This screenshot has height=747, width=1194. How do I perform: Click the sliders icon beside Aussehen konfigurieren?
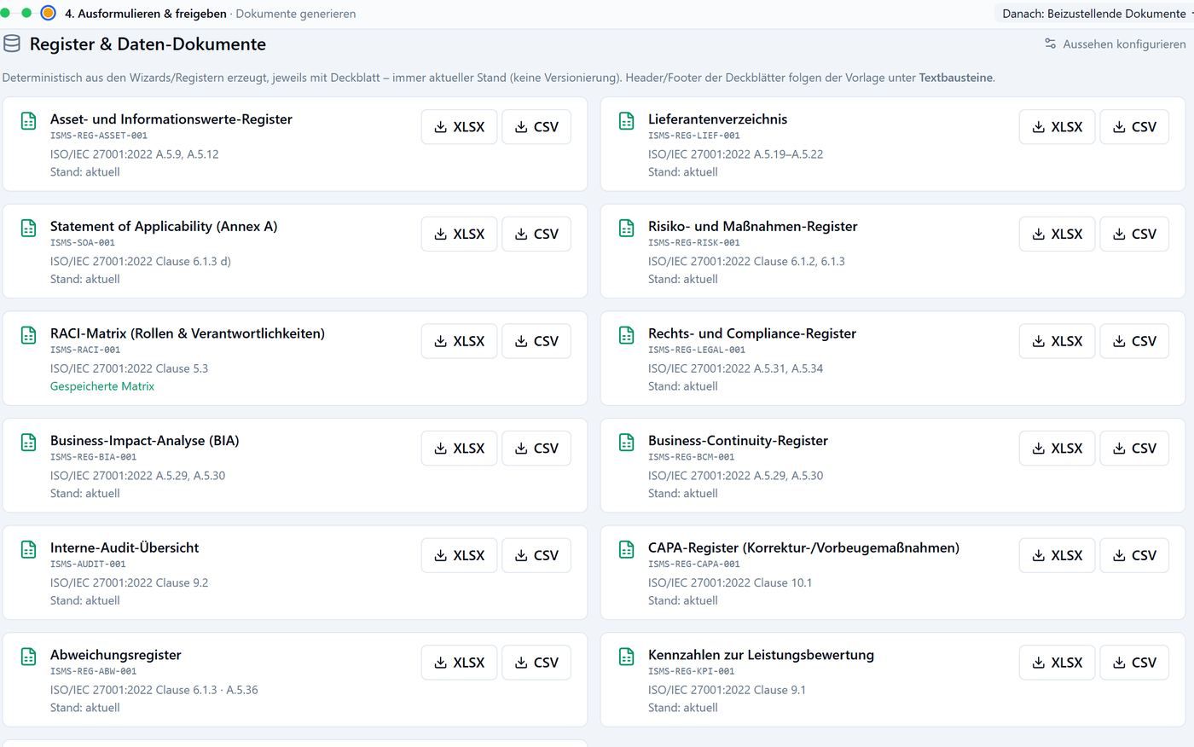pos(1051,43)
